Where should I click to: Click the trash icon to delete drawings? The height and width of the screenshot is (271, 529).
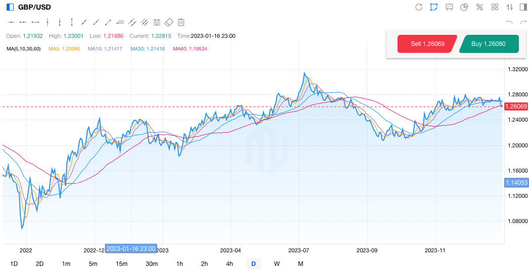coord(181,22)
